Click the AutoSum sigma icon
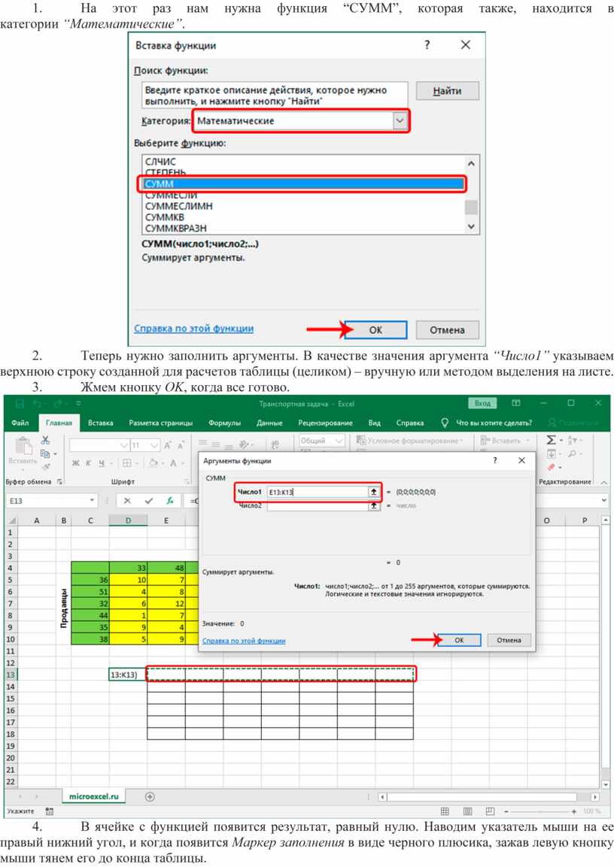 pyautogui.click(x=551, y=440)
